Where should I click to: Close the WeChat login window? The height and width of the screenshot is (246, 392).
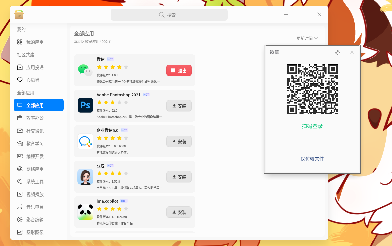(352, 52)
